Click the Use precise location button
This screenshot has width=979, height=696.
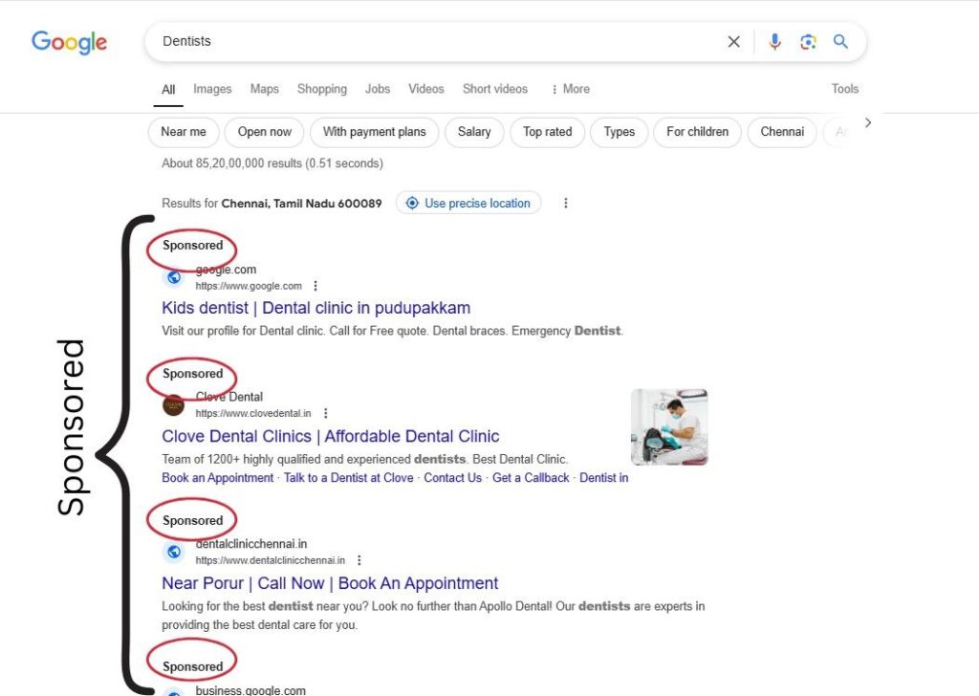[468, 203]
